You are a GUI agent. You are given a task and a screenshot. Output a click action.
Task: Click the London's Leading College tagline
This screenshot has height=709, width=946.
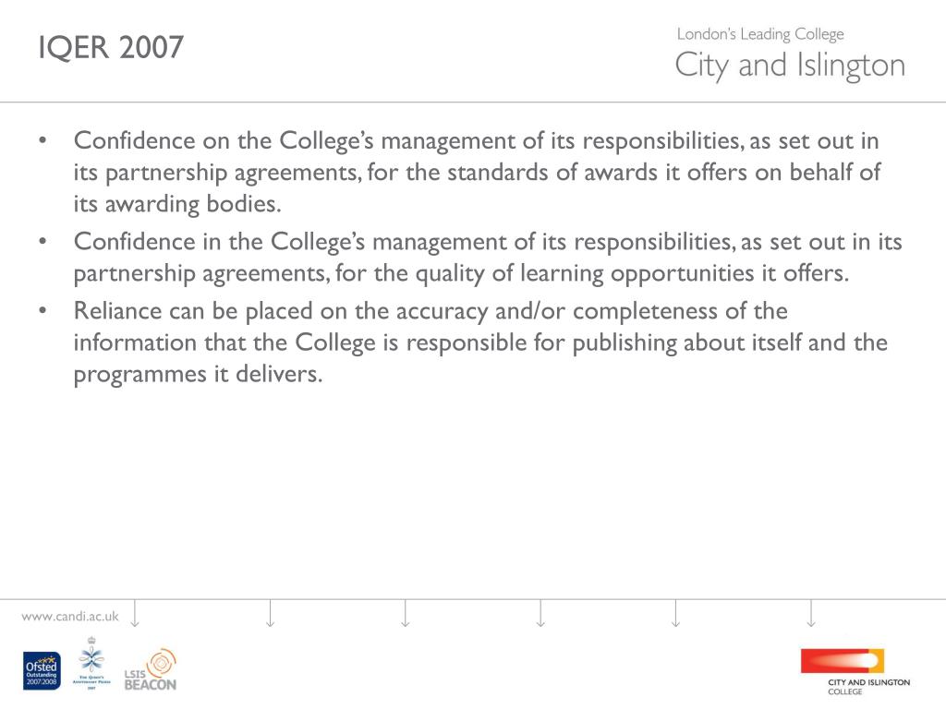click(x=760, y=34)
